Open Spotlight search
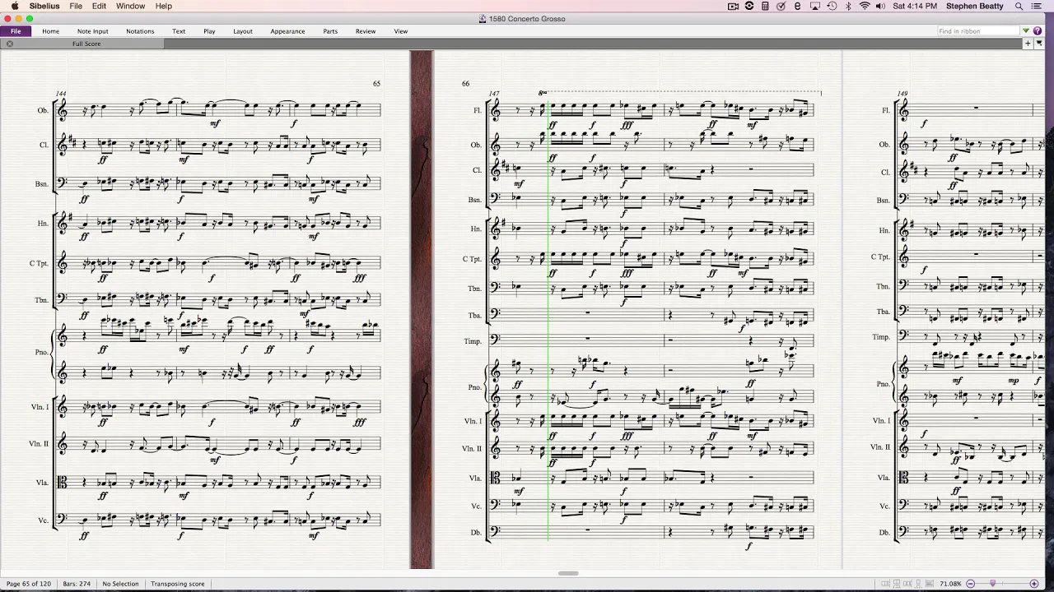1054x592 pixels. [x=1019, y=6]
